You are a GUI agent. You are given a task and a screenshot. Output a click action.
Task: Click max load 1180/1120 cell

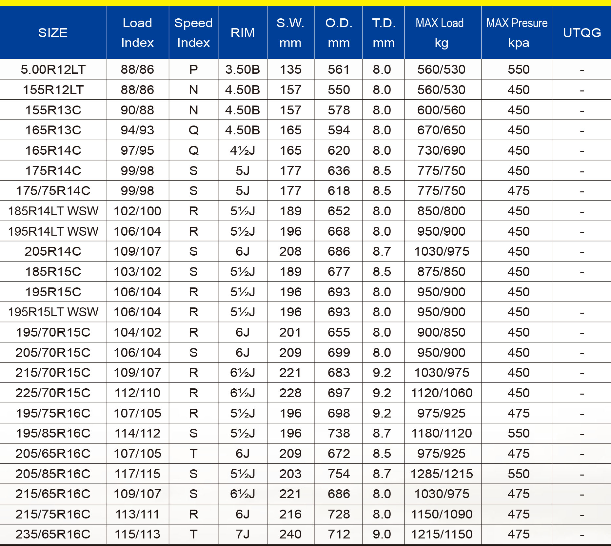[x=443, y=433]
